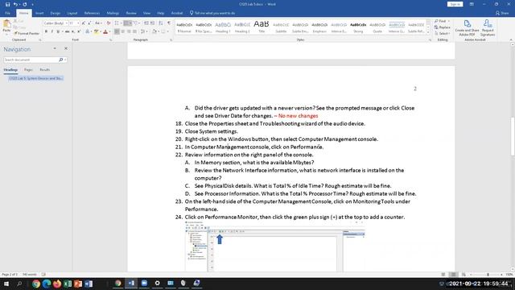Viewport: 515px width, 290px height.
Task: Open Word app on Windows taskbar
Action: pos(89,284)
